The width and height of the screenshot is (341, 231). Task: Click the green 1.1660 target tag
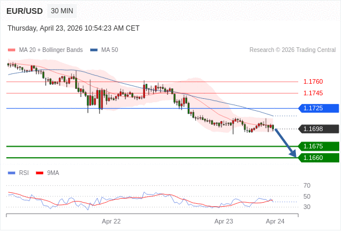click(318, 158)
